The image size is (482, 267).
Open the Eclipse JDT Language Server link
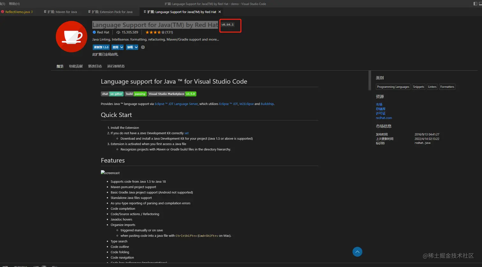(176, 104)
